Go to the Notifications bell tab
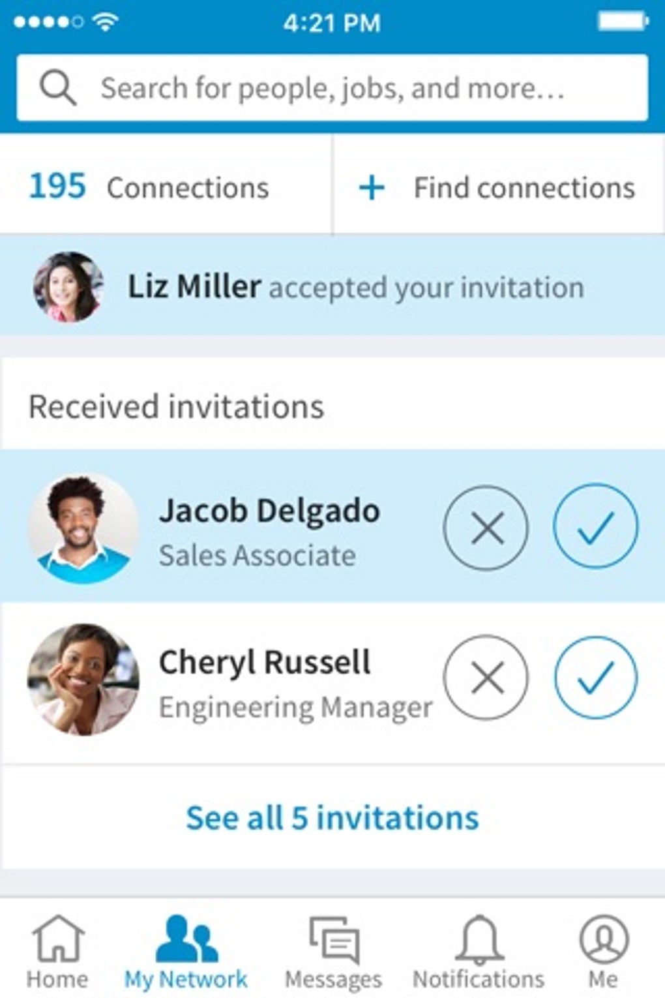The width and height of the screenshot is (665, 998). 479,950
